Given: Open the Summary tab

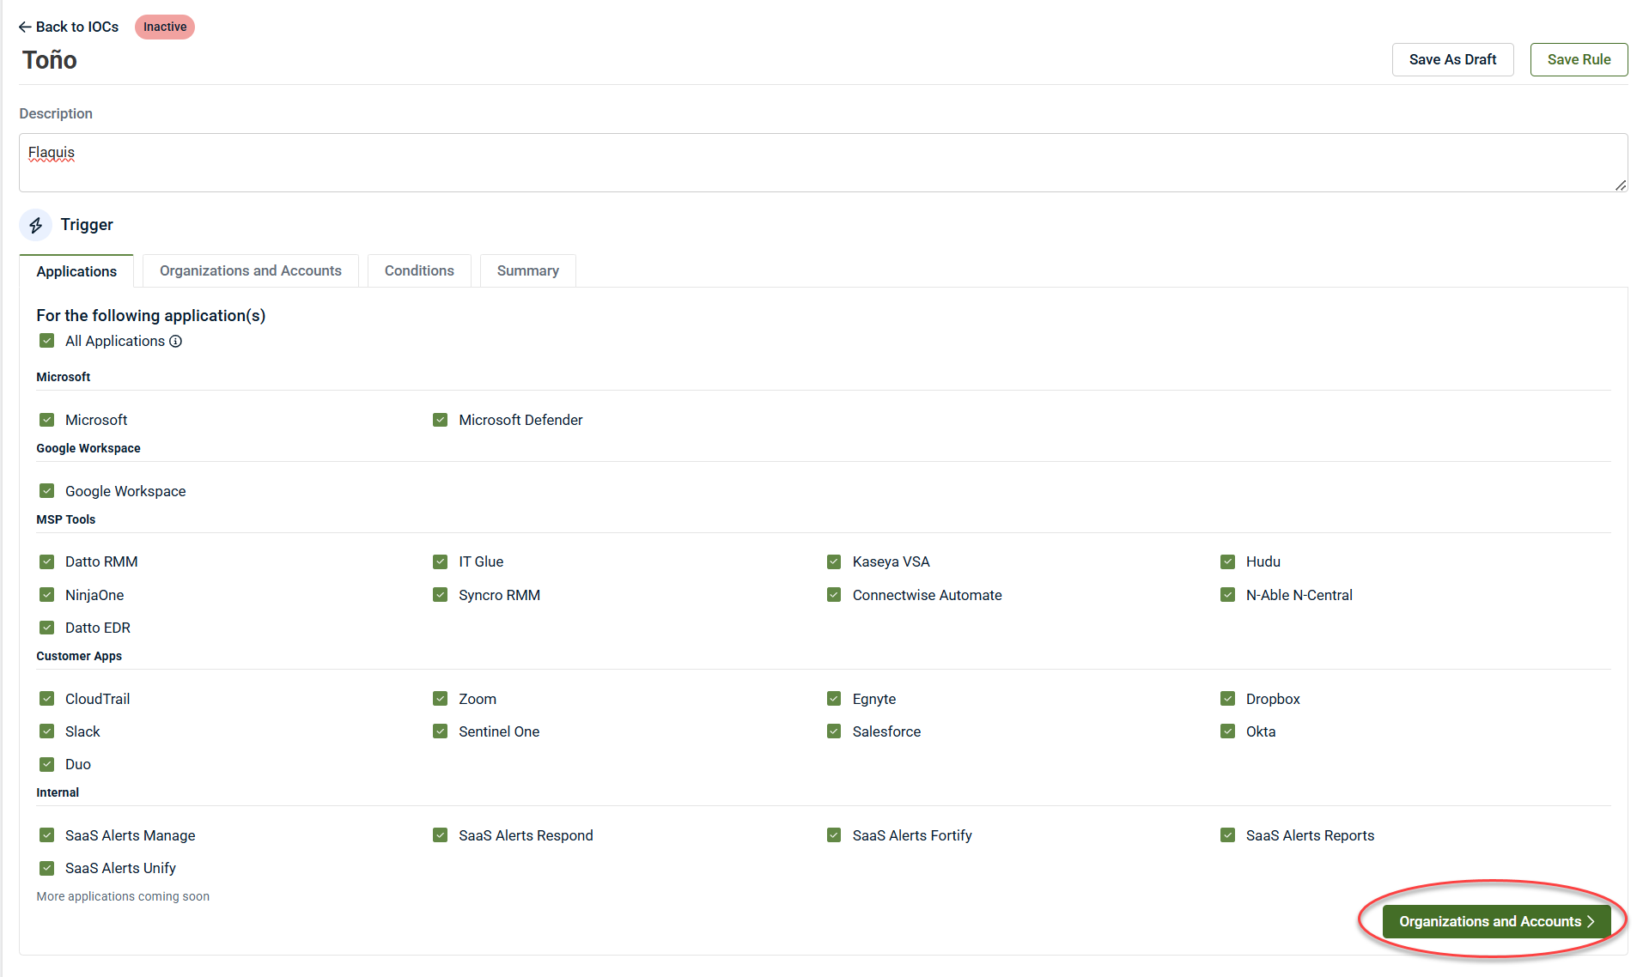Looking at the screenshot, I should click(527, 271).
